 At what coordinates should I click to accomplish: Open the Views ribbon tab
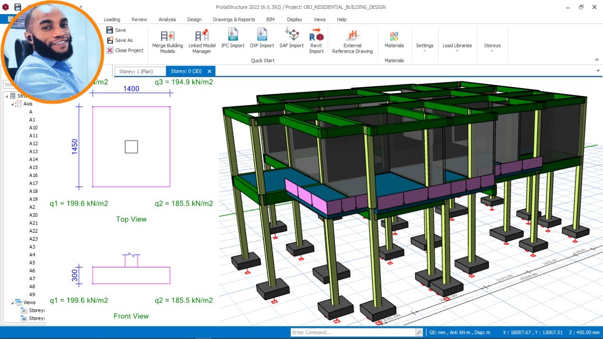tap(319, 19)
